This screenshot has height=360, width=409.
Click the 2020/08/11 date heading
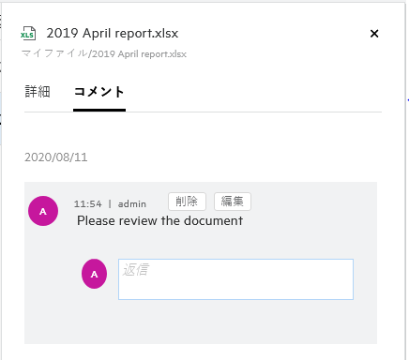coord(56,157)
